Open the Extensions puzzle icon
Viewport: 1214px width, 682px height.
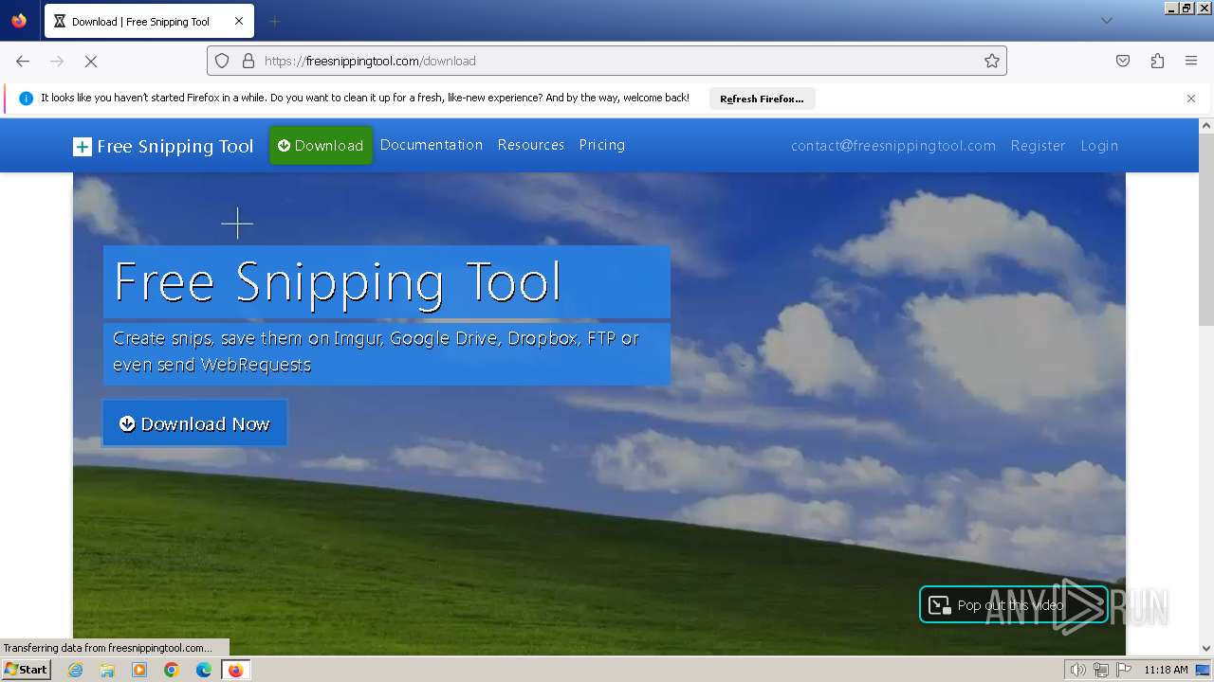tap(1157, 61)
